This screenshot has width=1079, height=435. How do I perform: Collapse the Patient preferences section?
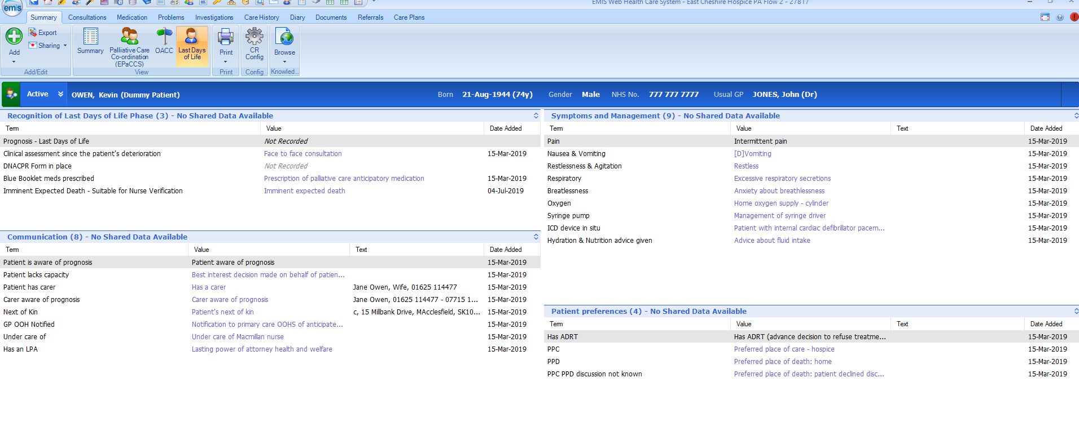pyautogui.click(x=1076, y=311)
